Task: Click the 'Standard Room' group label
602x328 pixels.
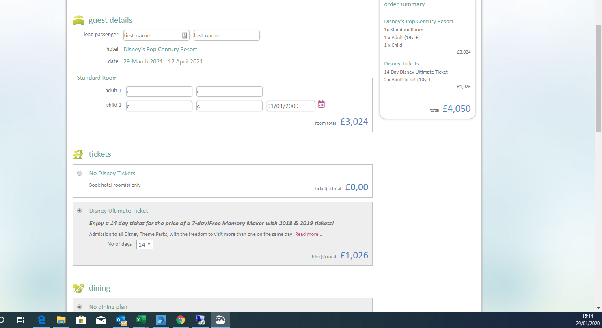Action: [97, 78]
